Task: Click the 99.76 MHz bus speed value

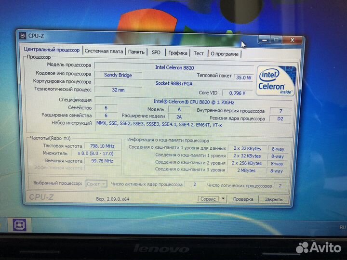Action: [x=102, y=161]
